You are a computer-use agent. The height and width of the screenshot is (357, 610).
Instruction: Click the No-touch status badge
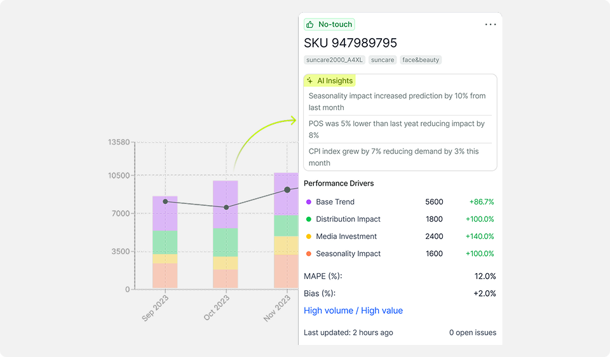click(x=329, y=25)
